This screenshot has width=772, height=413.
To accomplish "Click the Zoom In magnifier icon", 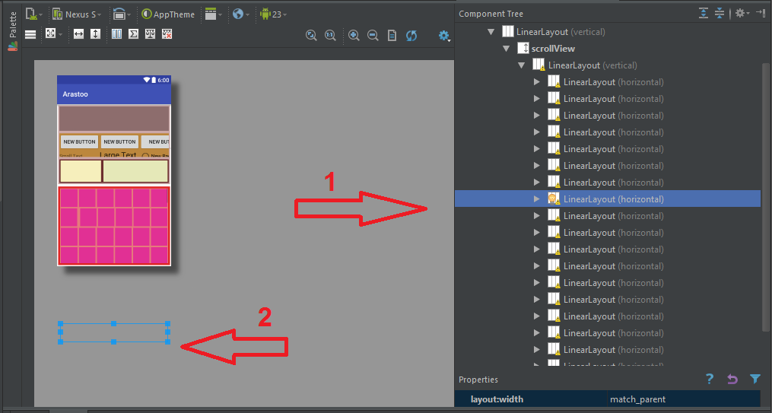I will 354,35.
